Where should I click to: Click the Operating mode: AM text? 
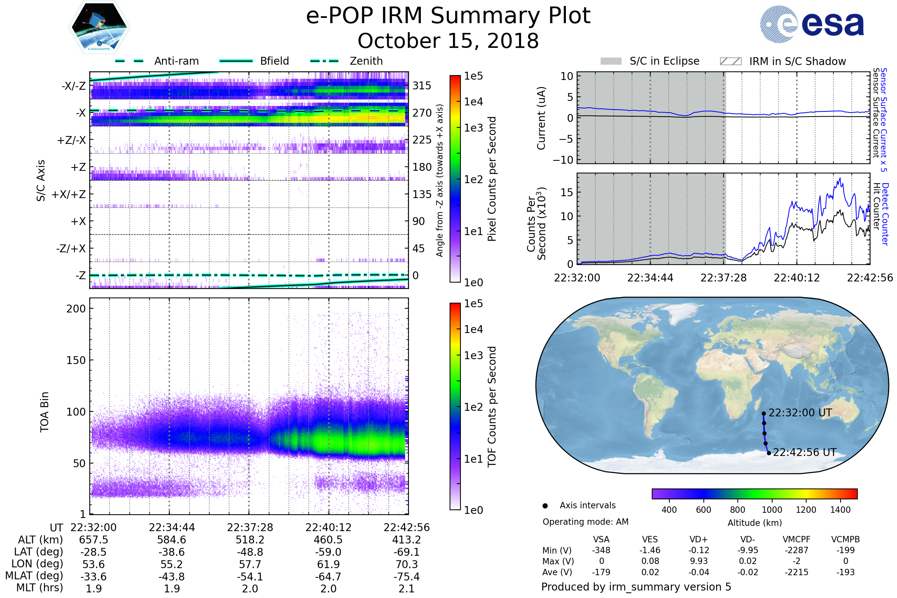pyautogui.click(x=585, y=522)
